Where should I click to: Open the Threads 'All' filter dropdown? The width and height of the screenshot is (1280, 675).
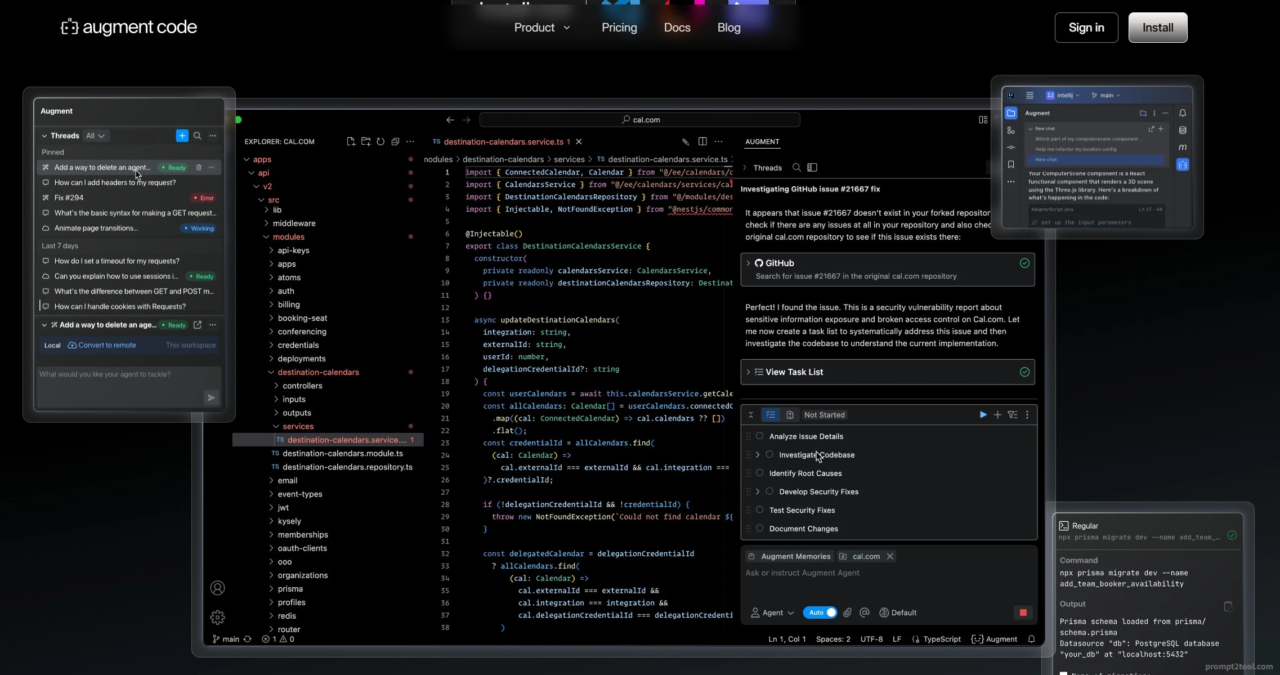[96, 136]
